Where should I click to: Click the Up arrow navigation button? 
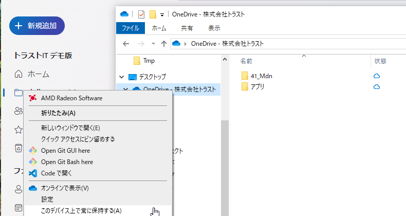point(162,43)
